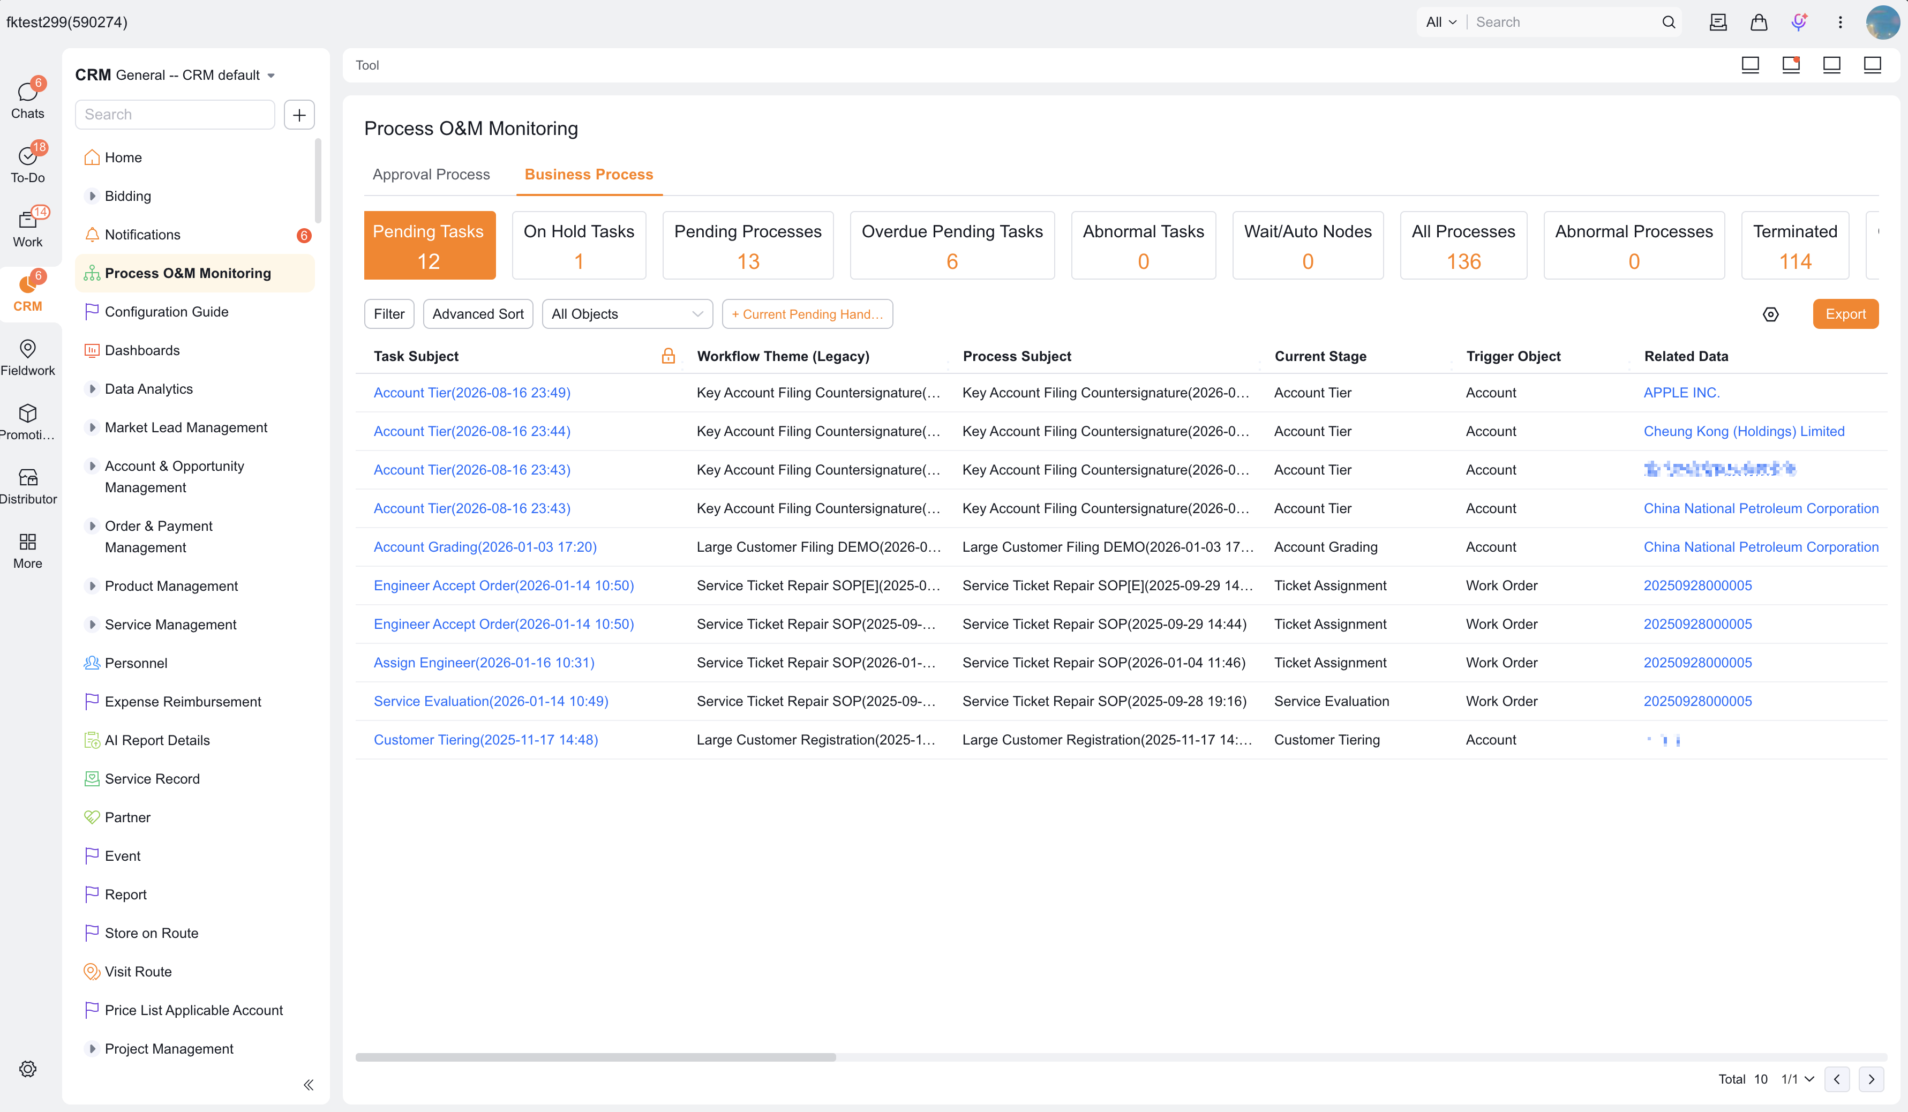The width and height of the screenshot is (1908, 1112).
Task: Open the Notifications menu item
Action: click(196, 235)
